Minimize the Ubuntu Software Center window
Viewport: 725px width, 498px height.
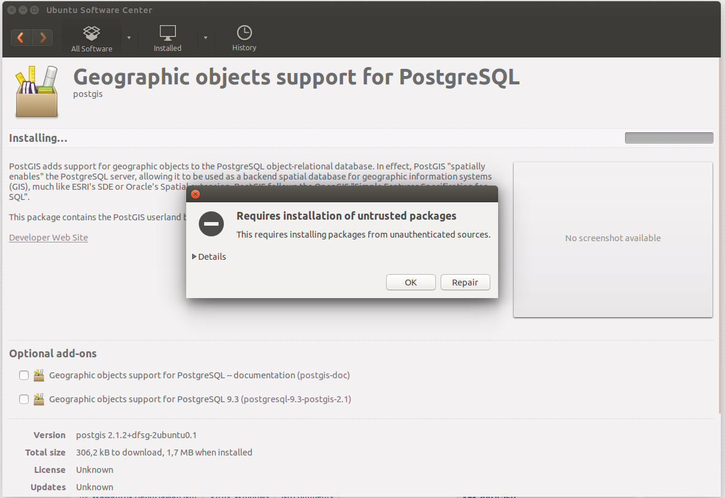point(23,10)
